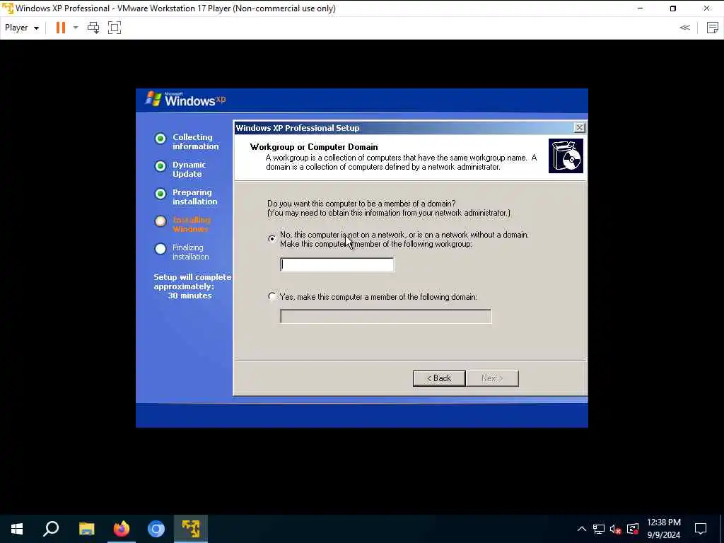Image resolution: width=724 pixels, height=543 pixels.
Task: Click the setup CD box icon
Action: [566, 156]
